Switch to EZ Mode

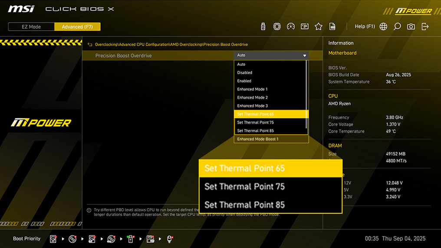[x=31, y=27]
